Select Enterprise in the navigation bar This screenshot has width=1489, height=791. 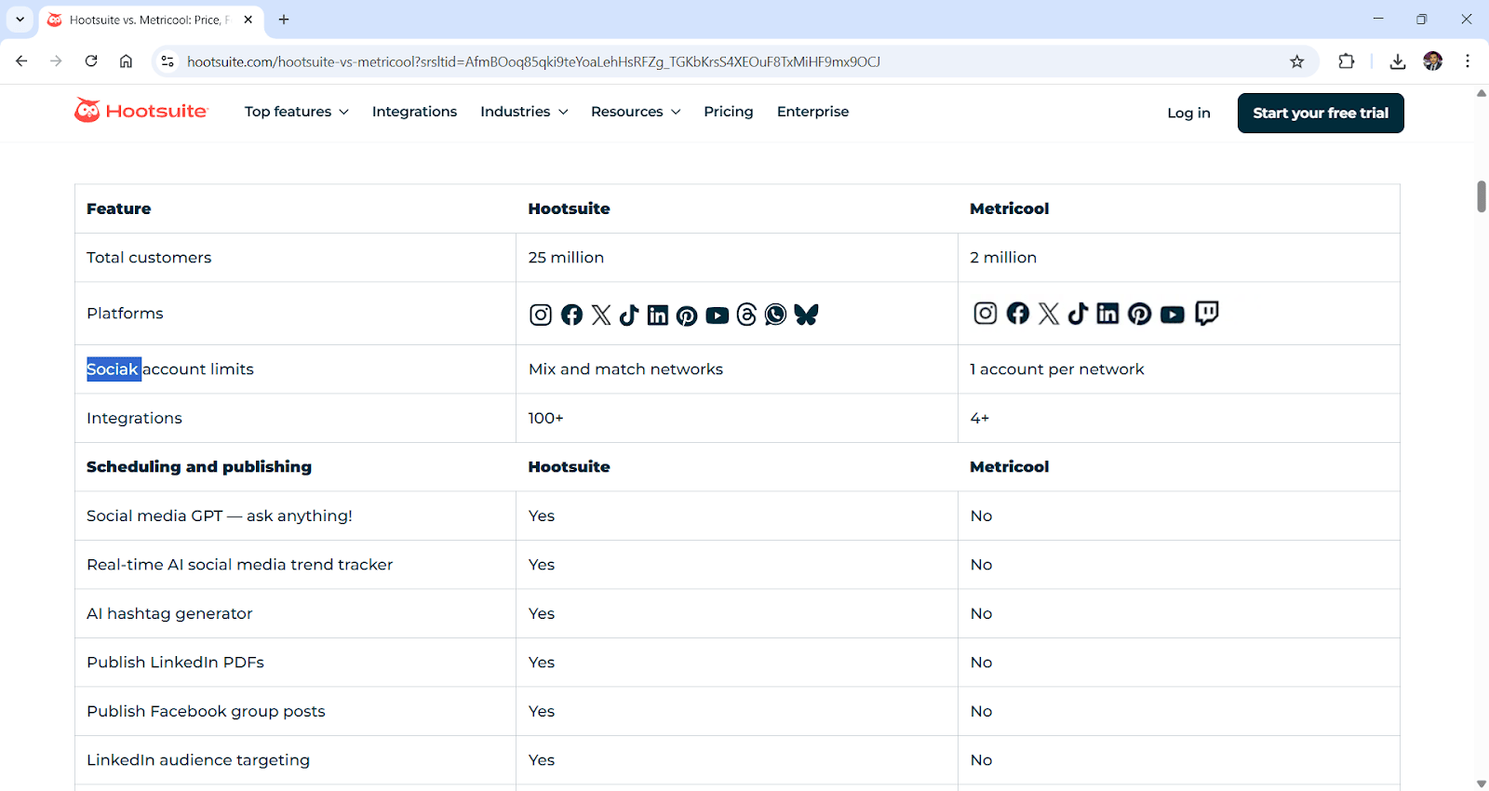812,112
